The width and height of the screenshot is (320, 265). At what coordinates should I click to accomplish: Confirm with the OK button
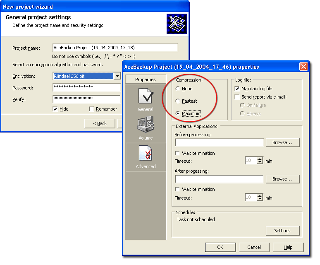click(x=220, y=247)
